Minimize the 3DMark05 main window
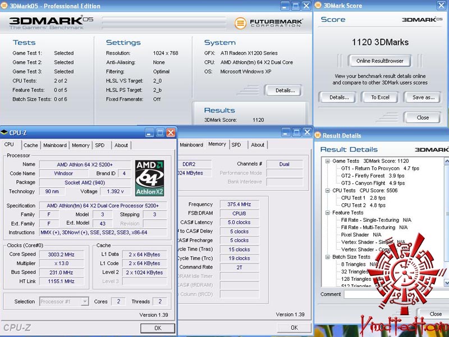 285,6
